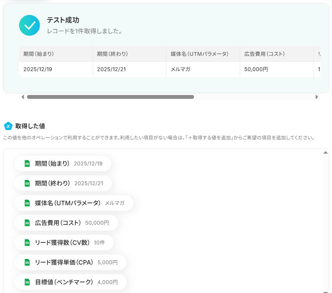Select the リード獲得単価(CPA) 5,000円 chip
Screen dimensions: 332x293
pyautogui.click(x=70, y=262)
